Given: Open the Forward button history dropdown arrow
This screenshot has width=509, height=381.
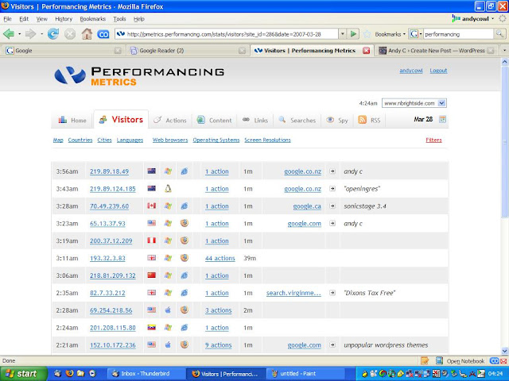Looking at the screenshot, I should point(41,34).
